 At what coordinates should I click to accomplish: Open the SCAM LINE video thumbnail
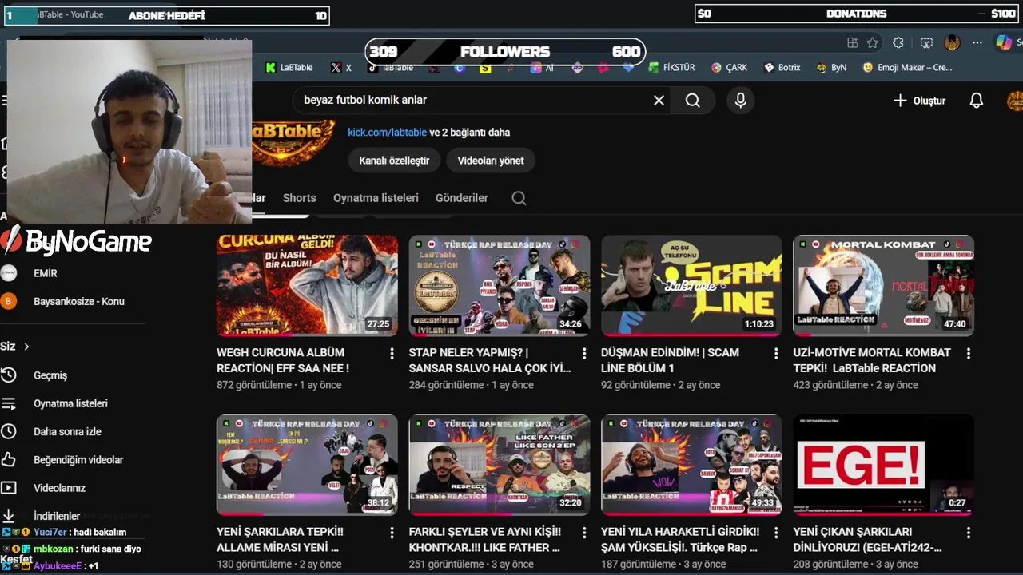pos(691,285)
